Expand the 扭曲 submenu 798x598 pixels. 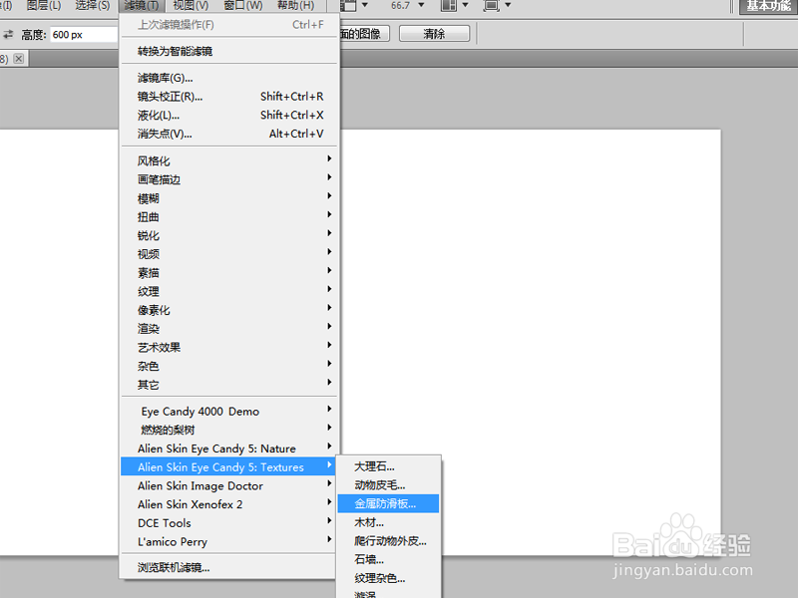coord(229,216)
